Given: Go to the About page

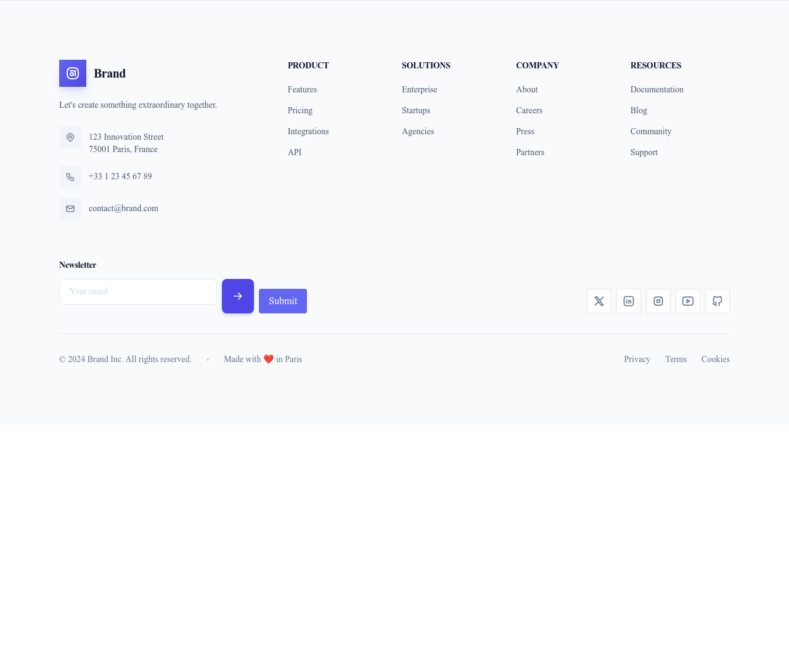Looking at the screenshot, I should (x=527, y=89).
